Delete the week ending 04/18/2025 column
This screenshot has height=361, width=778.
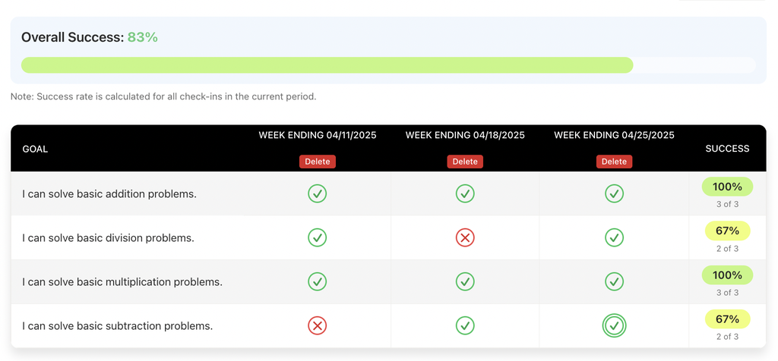tap(465, 162)
